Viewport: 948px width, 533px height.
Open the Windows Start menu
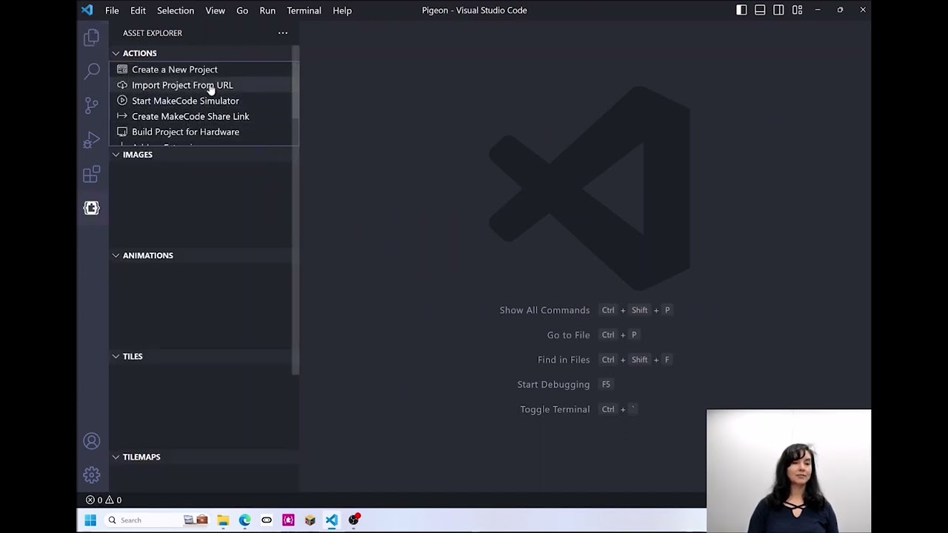(x=90, y=520)
